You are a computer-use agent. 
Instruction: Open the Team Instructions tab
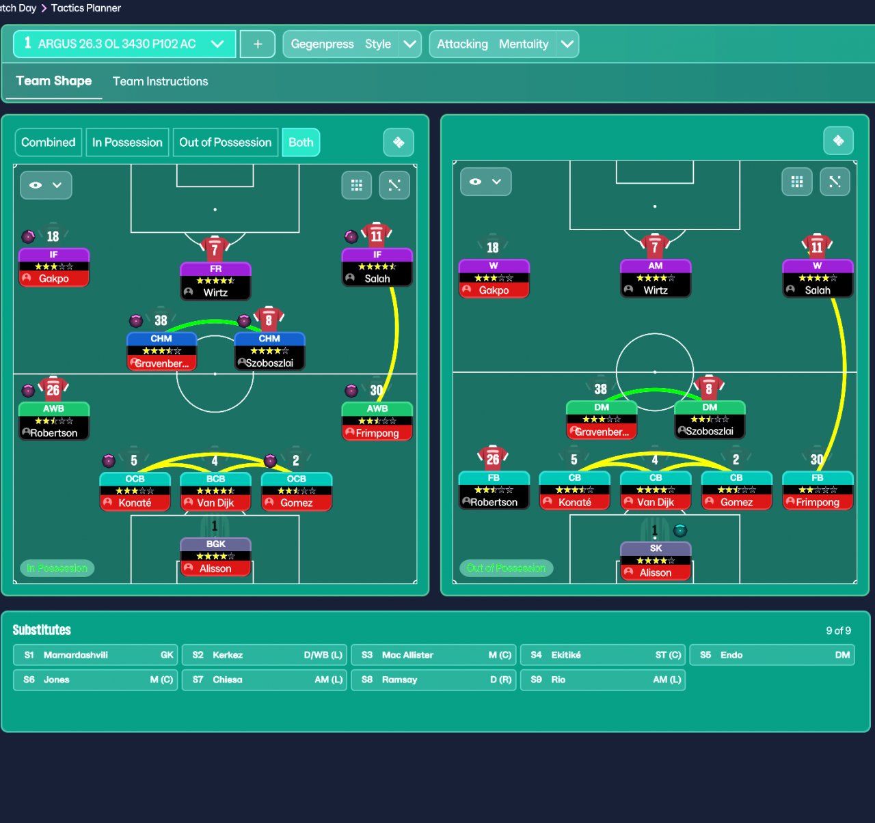(x=161, y=81)
